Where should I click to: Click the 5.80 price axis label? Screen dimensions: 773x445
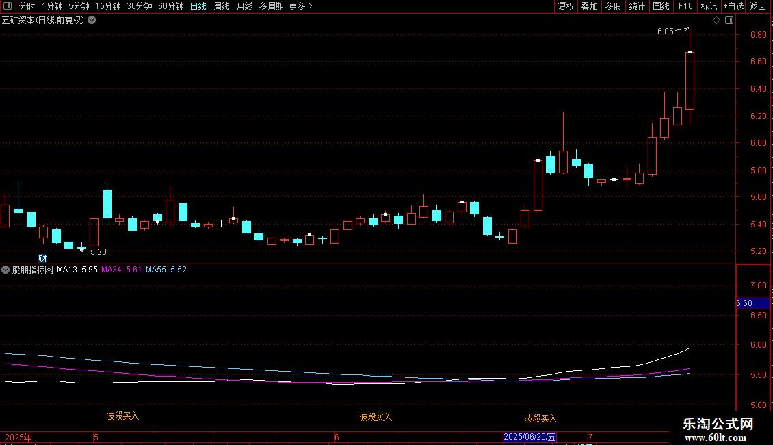click(x=758, y=170)
